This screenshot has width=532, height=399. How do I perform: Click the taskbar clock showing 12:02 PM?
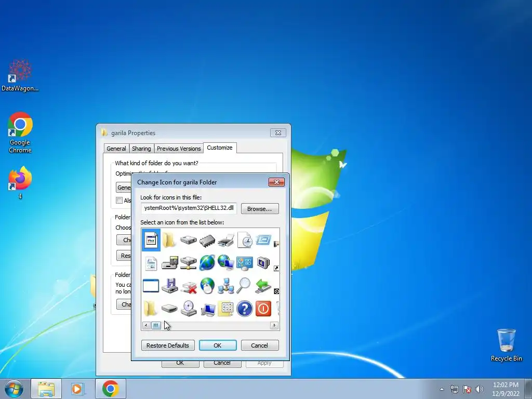pyautogui.click(x=506, y=389)
